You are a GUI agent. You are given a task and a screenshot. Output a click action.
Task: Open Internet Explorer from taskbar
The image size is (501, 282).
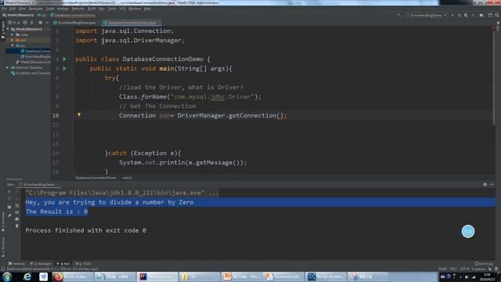pos(27,277)
